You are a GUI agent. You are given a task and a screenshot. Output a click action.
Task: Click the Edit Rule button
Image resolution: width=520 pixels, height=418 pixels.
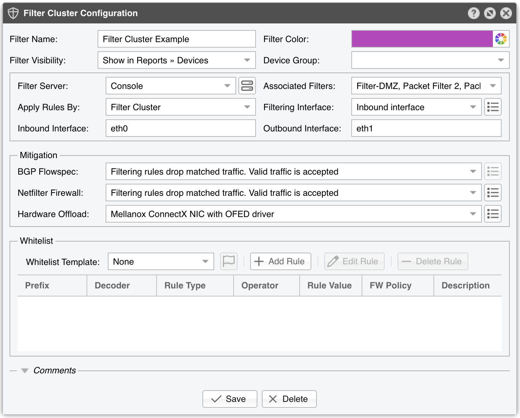[x=354, y=261]
